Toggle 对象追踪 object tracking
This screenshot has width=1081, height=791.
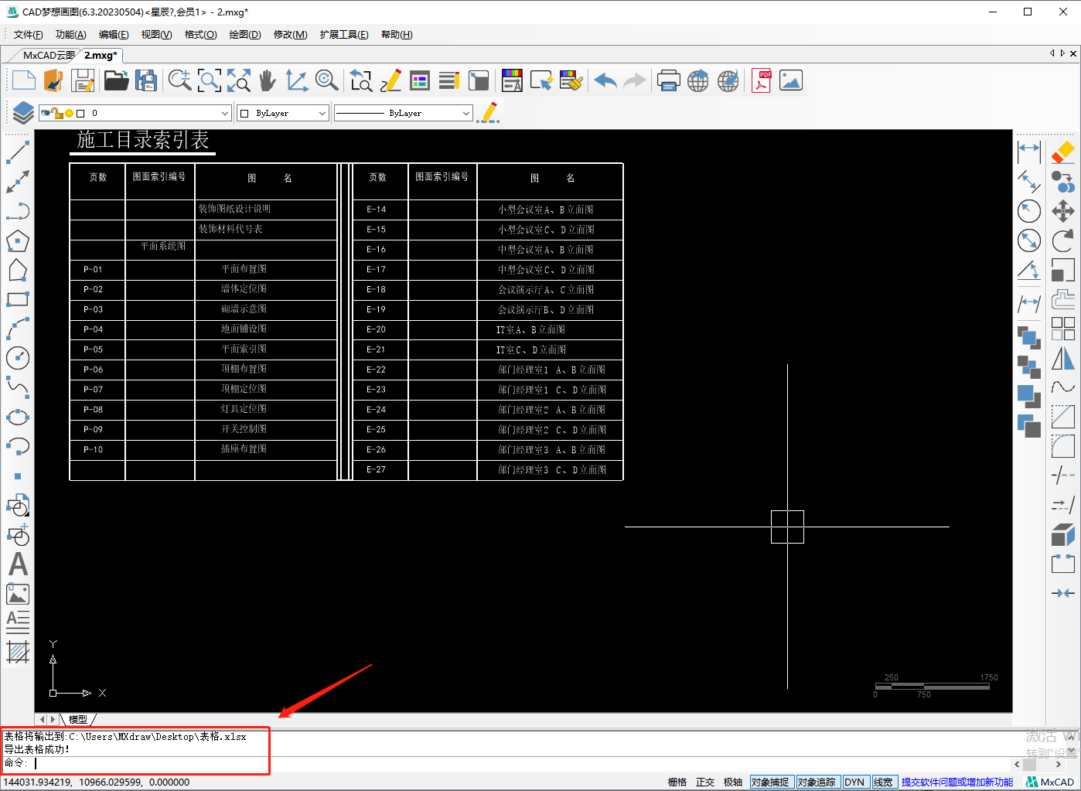(817, 782)
